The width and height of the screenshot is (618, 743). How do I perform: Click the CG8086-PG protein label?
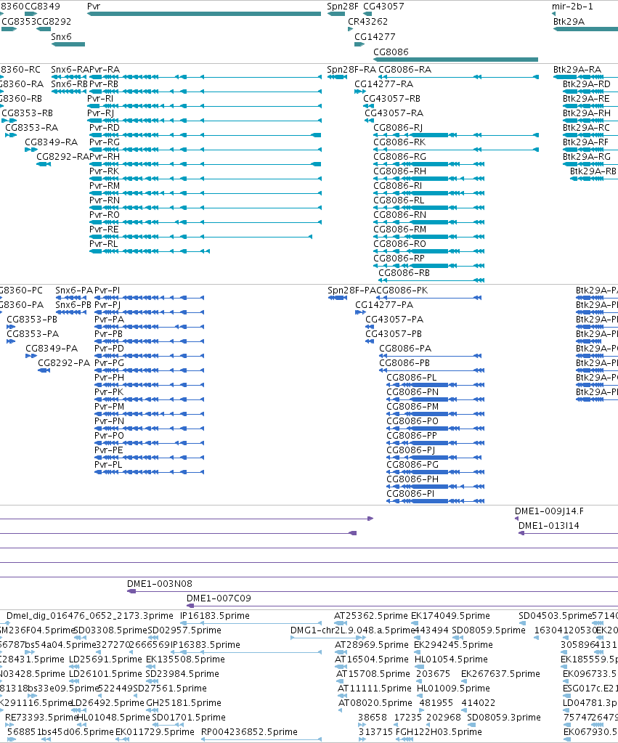click(x=412, y=465)
